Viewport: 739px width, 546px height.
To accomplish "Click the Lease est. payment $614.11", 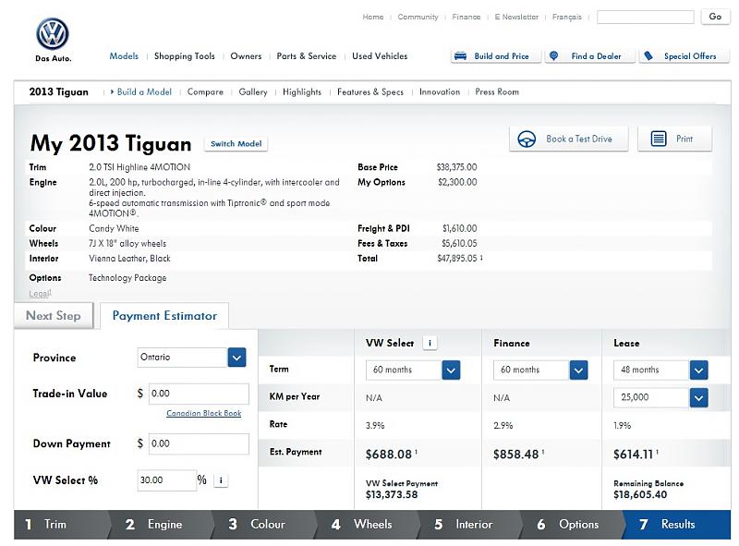I will tap(633, 455).
